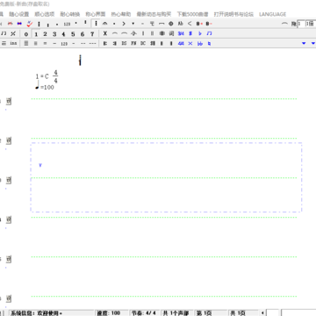Click the horizontal scrollbar left arrow
The height and width of the screenshot is (316, 316).
coord(262,313)
